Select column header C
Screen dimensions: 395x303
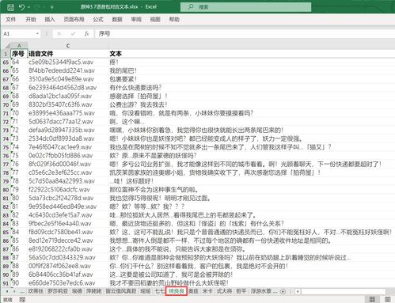tap(68, 46)
